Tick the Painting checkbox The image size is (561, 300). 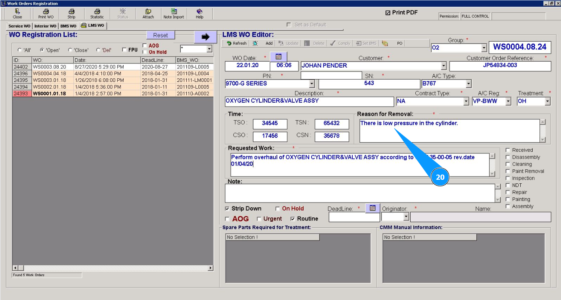pos(508,199)
